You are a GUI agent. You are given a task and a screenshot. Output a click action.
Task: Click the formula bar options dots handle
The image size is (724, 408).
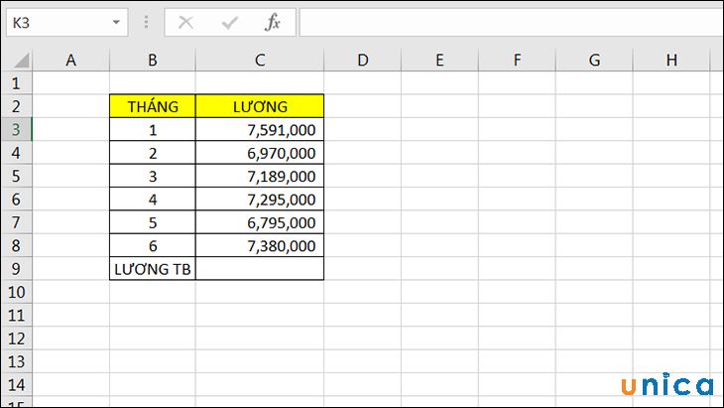coord(146,22)
